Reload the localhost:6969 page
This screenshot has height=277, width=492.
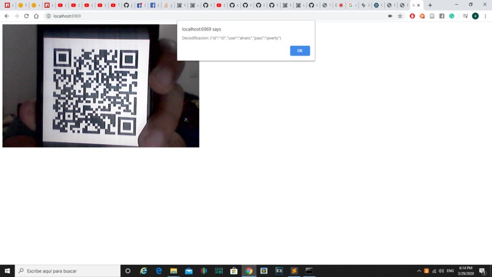pos(26,16)
